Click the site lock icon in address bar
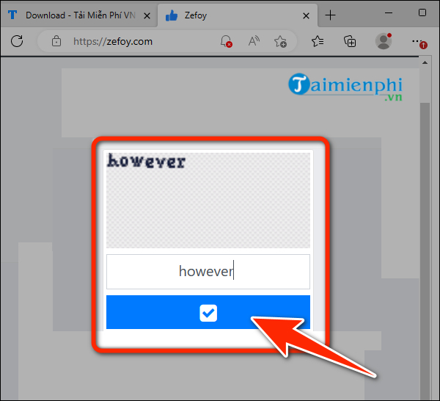This screenshot has height=401, width=440. coord(56,42)
